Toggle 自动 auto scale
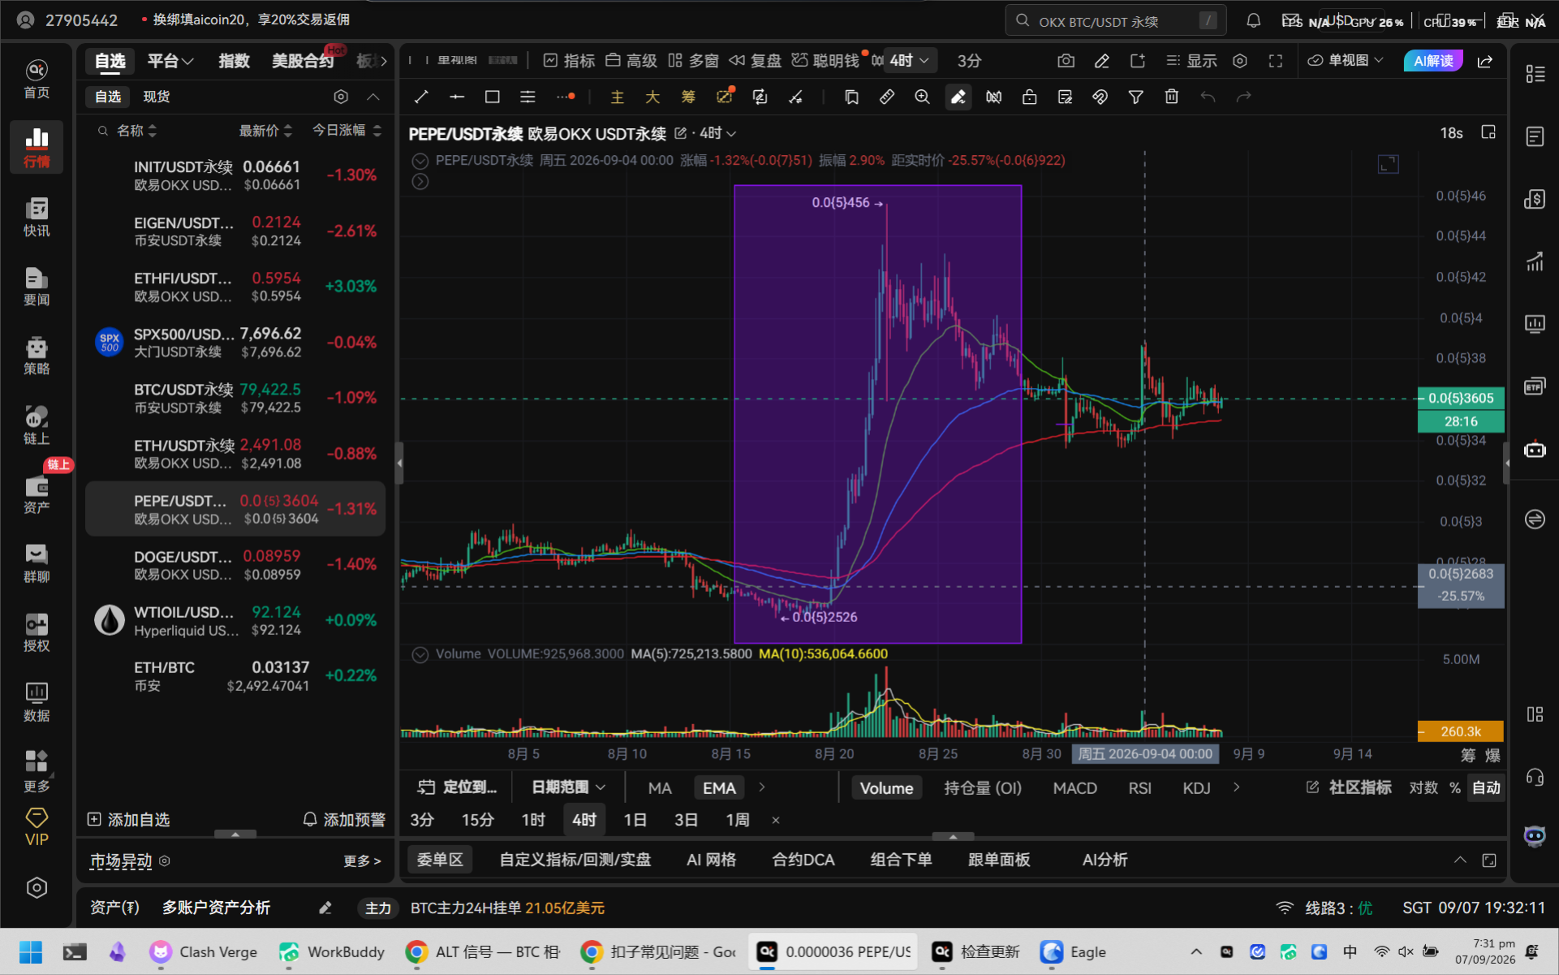Viewport: 1559px width, 975px height. coord(1486,788)
